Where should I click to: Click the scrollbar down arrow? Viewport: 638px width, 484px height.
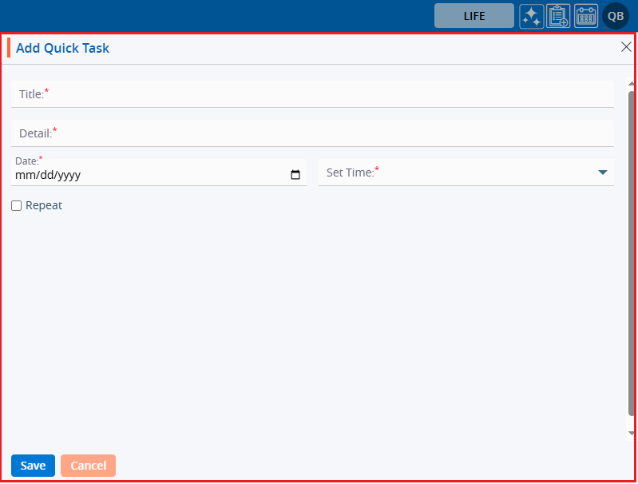(632, 433)
